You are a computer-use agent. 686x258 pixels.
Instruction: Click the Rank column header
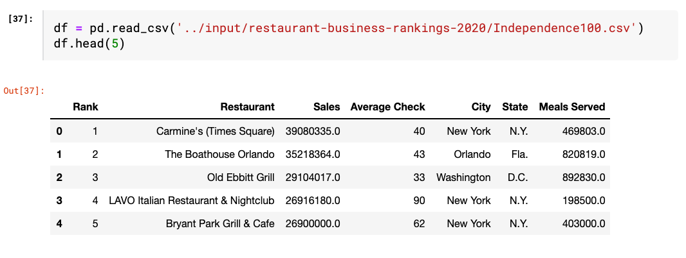(86, 107)
